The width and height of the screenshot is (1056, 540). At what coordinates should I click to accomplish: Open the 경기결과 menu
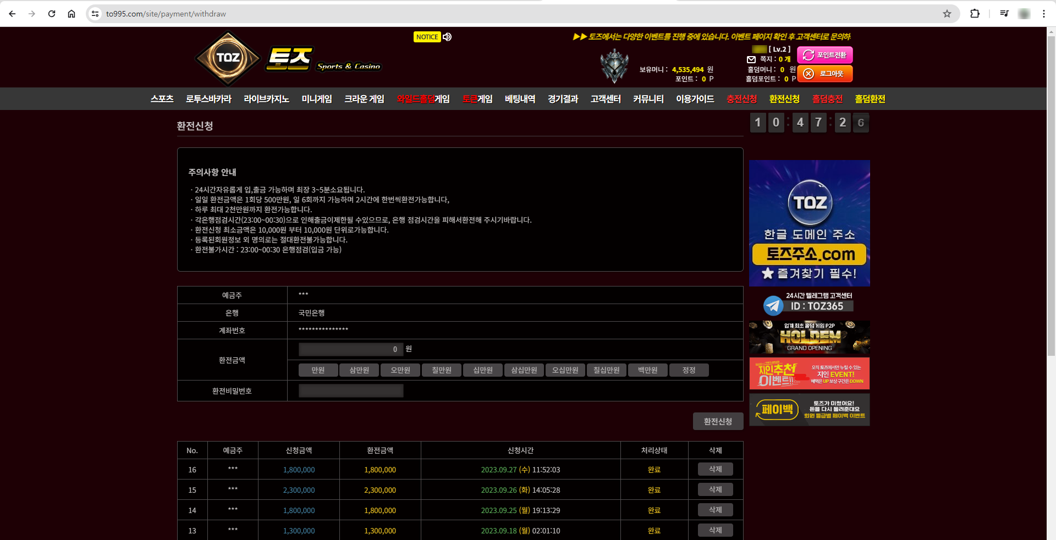563,99
